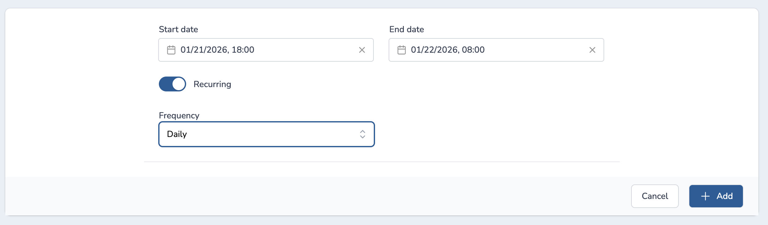This screenshot has height=225, width=768.
Task: Clear the End date with its X icon
Action: point(592,50)
